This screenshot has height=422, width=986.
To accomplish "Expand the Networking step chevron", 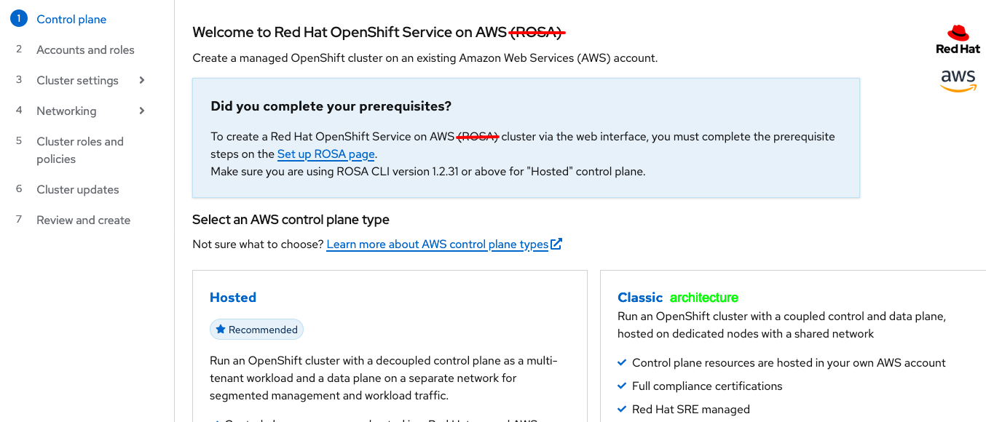I will (x=142, y=111).
